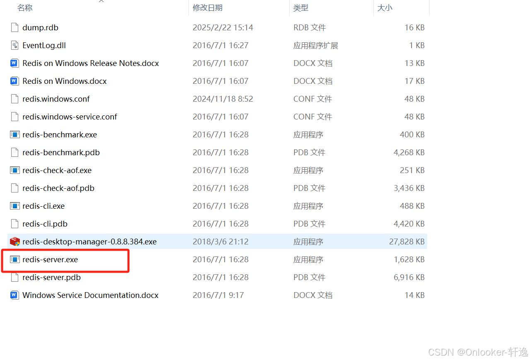Select file name Redis on Windows.docx

(65, 81)
